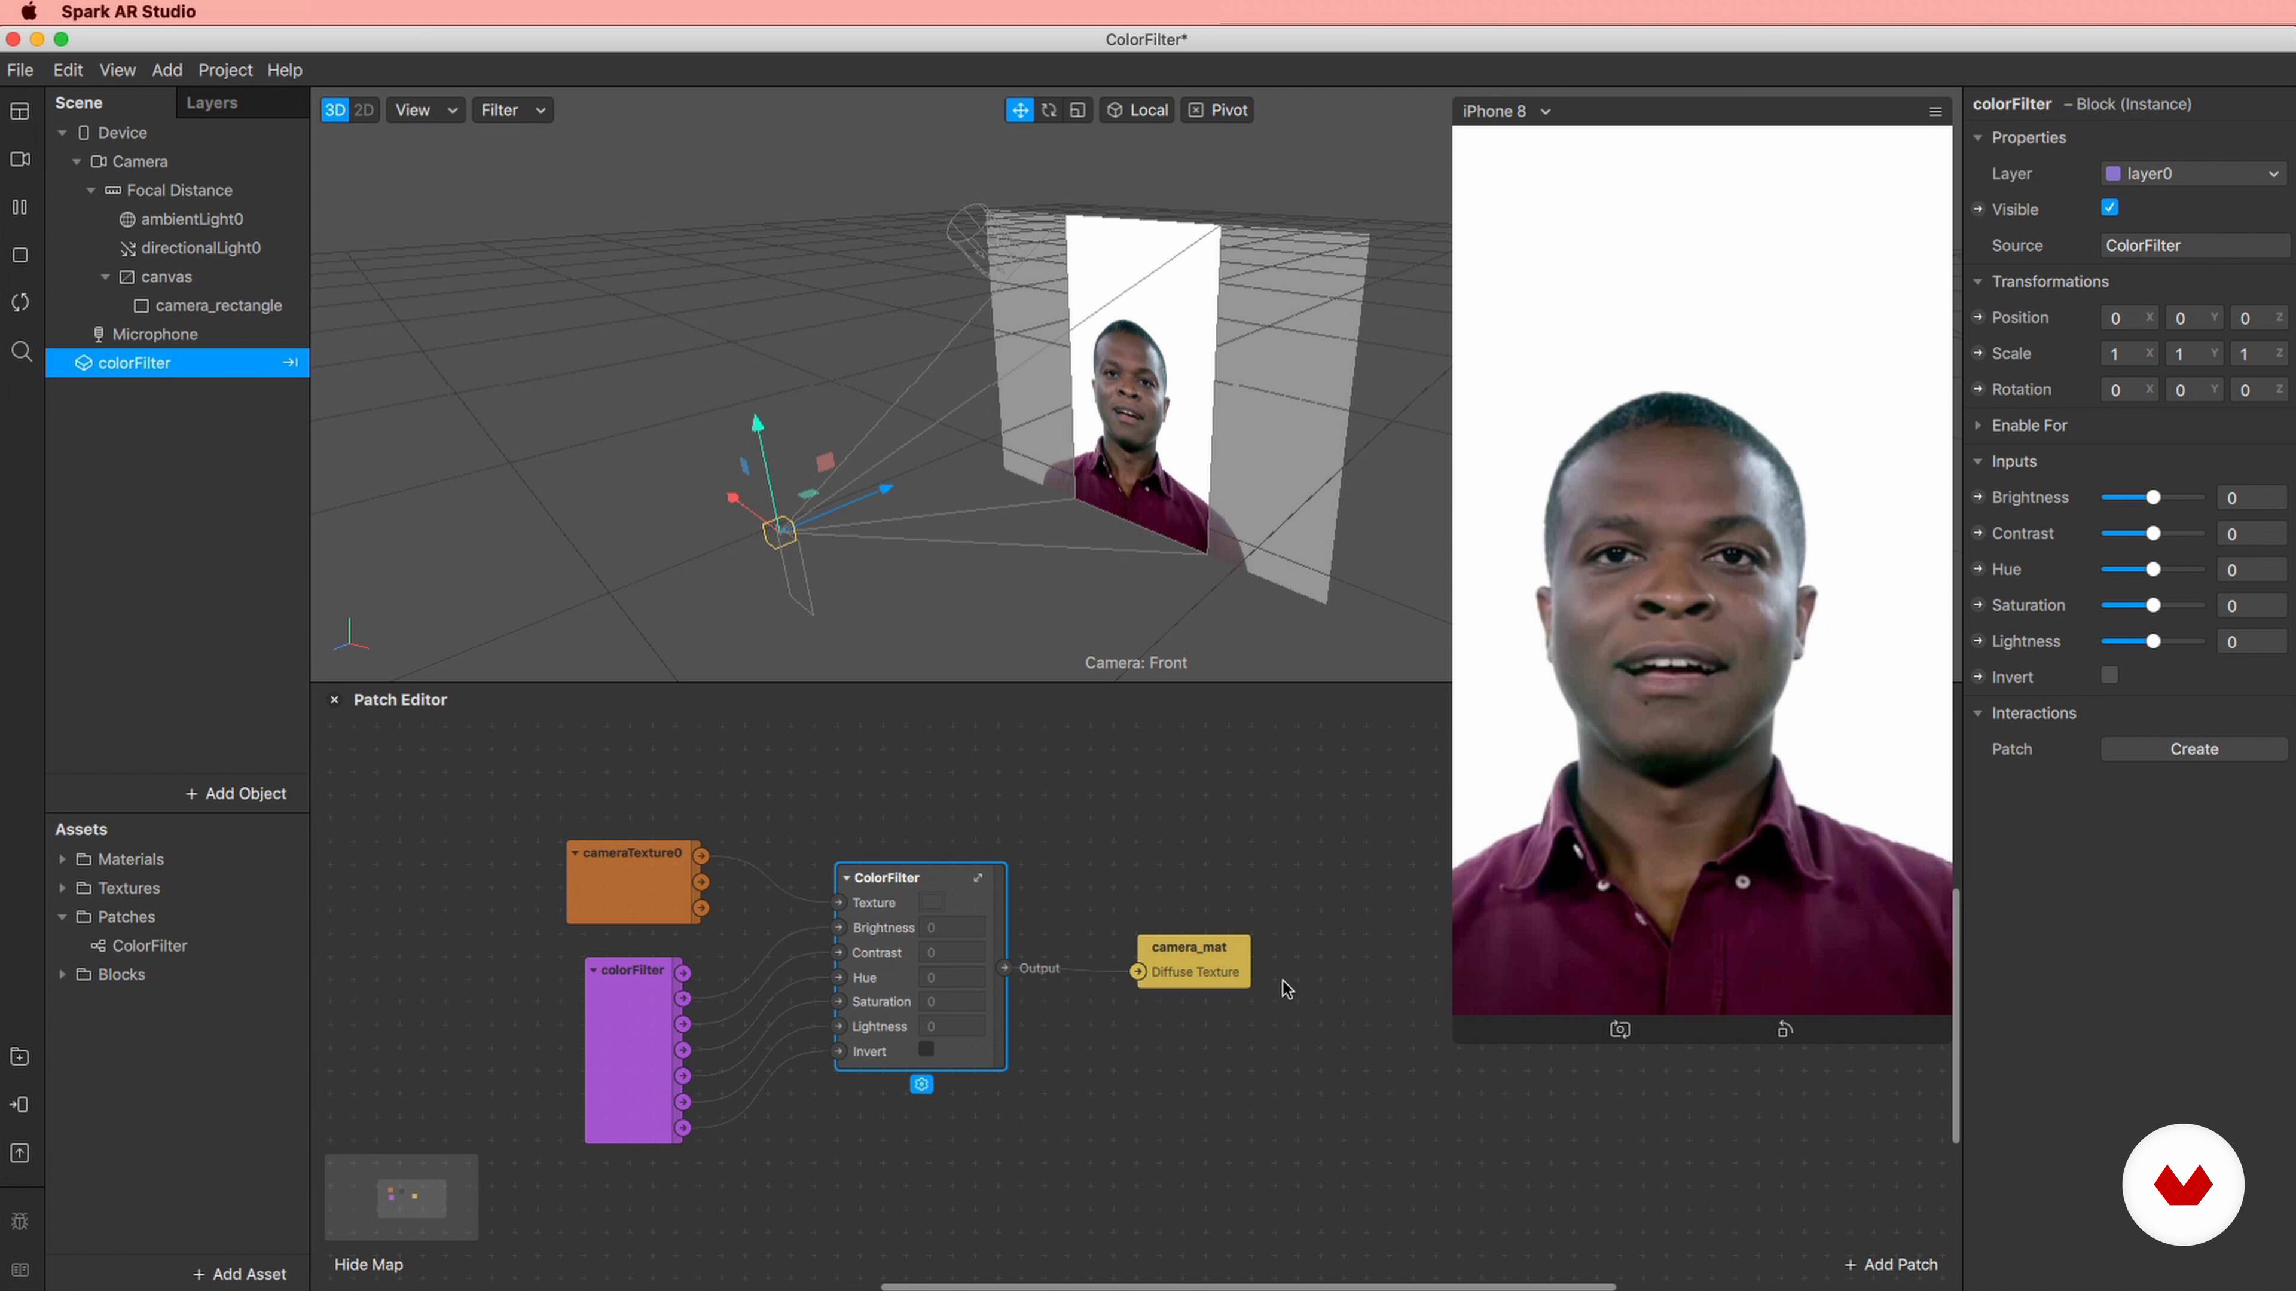2296x1291 pixels.
Task: Open the Project menu
Action: coord(225,69)
